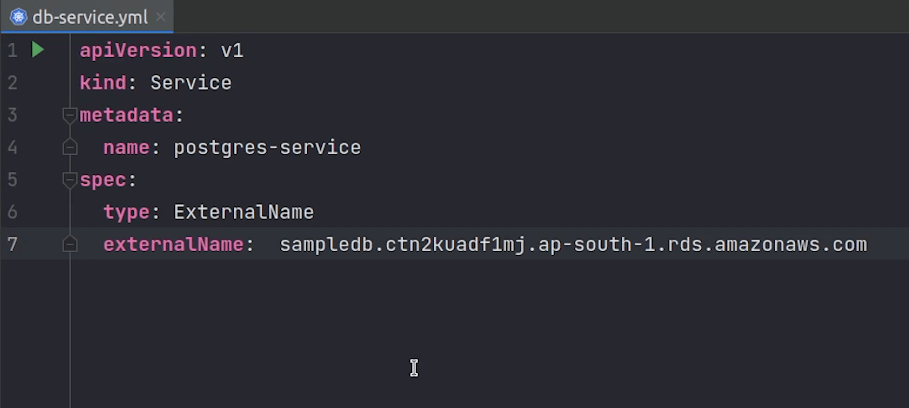Click line number 3 in gutter
The width and height of the screenshot is (909, 408).
[x=13, y=115]
